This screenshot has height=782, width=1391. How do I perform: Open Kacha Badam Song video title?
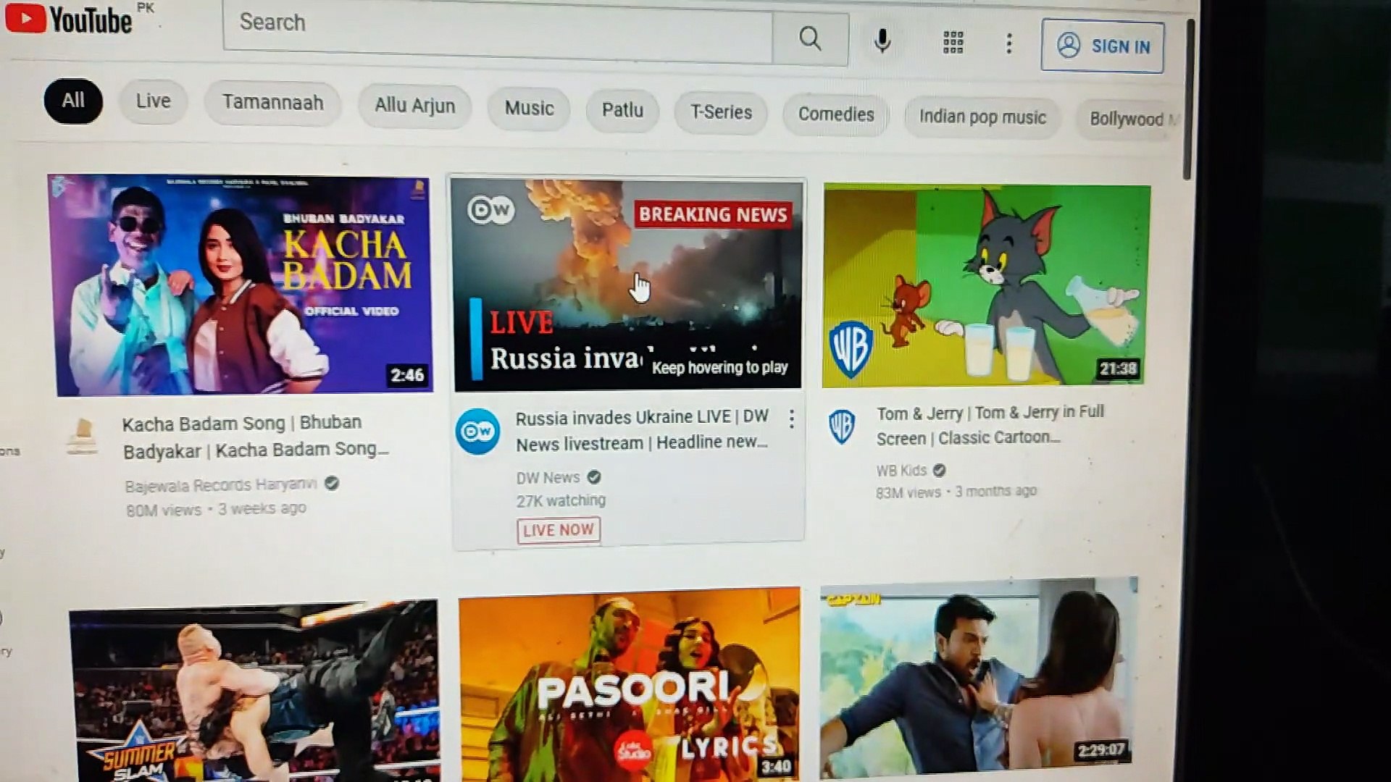tap(256, 437)
